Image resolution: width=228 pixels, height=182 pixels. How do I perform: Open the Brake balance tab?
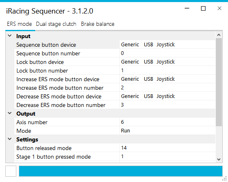98,24
